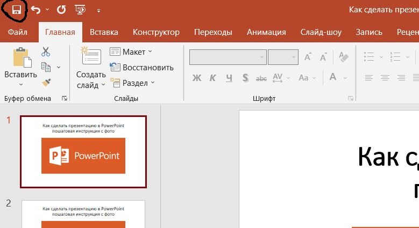Open the font name dropdown box

click(228, 57)
